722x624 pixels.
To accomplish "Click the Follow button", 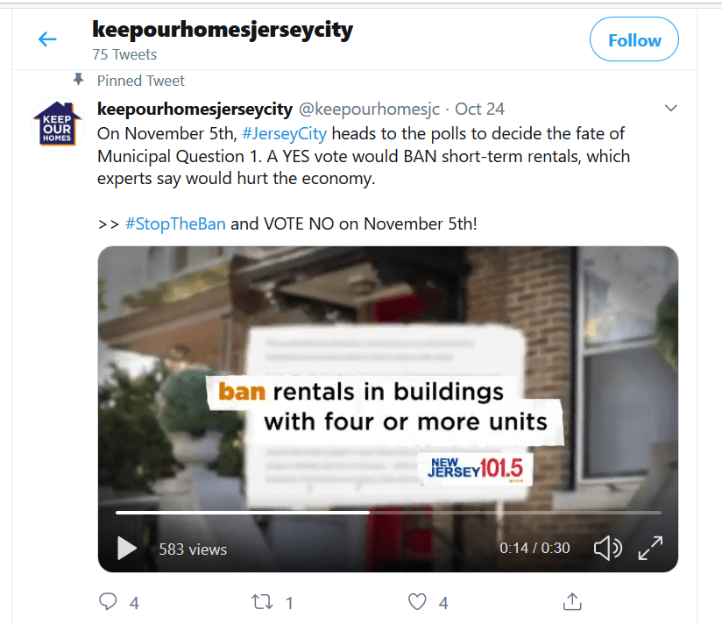I will pyautogui.click(x=634, y=39).
